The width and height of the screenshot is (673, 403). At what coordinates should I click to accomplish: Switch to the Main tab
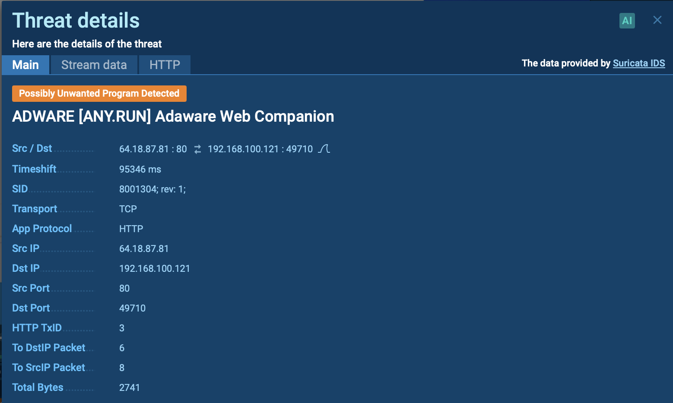coord(25,65)
